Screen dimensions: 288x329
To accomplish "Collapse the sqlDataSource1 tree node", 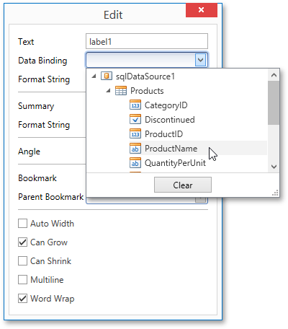I will 94,76.
